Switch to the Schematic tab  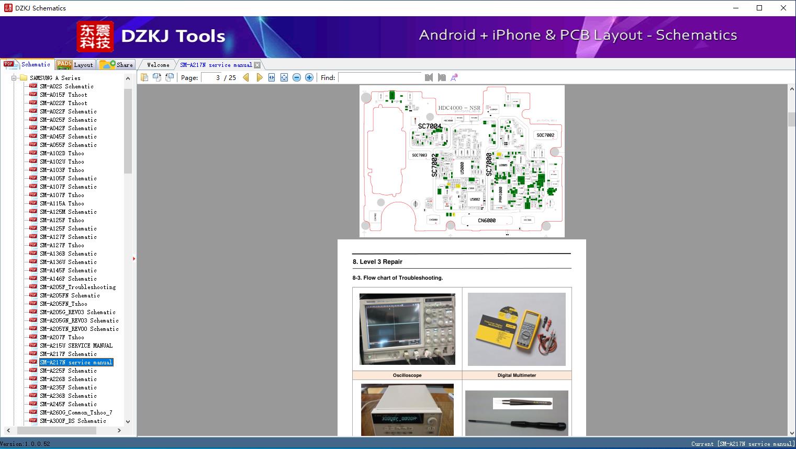click(27, 64)
